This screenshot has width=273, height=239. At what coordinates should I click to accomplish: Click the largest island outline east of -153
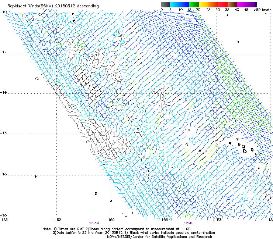(x=244, y=149)
